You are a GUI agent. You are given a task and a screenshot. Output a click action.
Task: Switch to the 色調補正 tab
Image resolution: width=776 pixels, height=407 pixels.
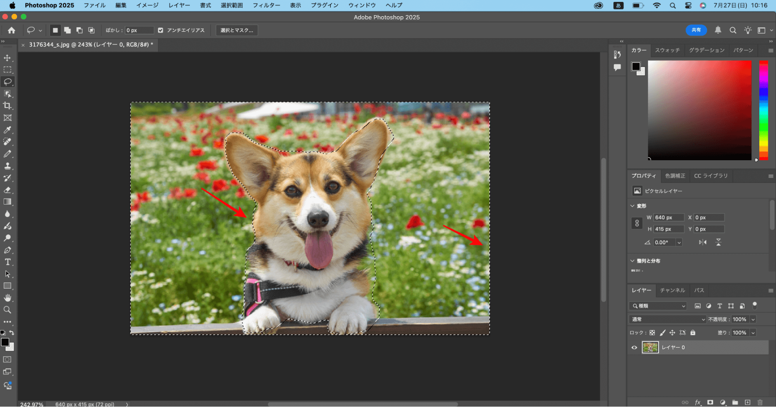[x=675, y=176]
